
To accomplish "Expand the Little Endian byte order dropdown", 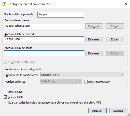I will pyautogui.click(x=61, y=81).
